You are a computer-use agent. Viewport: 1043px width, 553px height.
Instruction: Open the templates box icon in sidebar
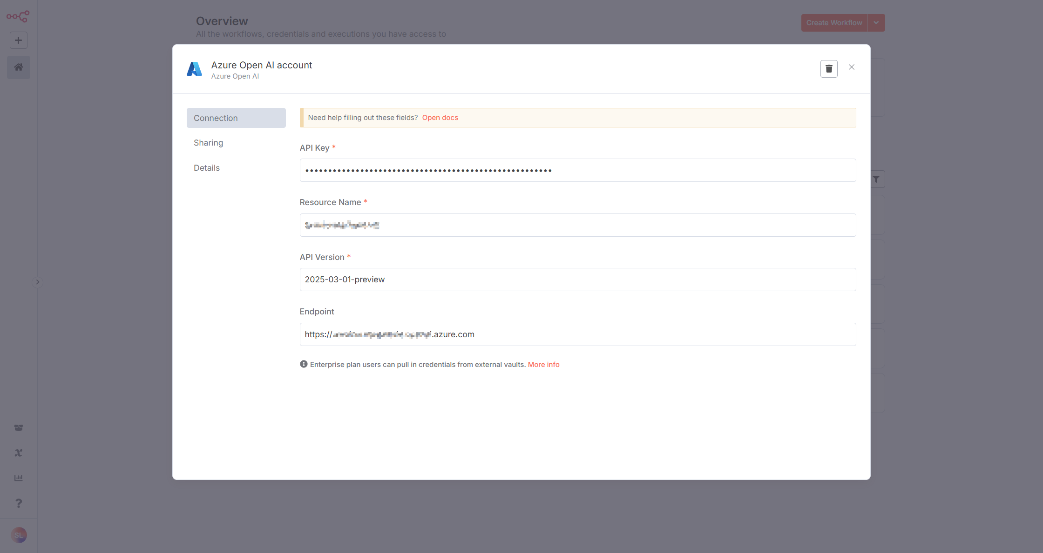pyautogui.click(x=19, y=428)
